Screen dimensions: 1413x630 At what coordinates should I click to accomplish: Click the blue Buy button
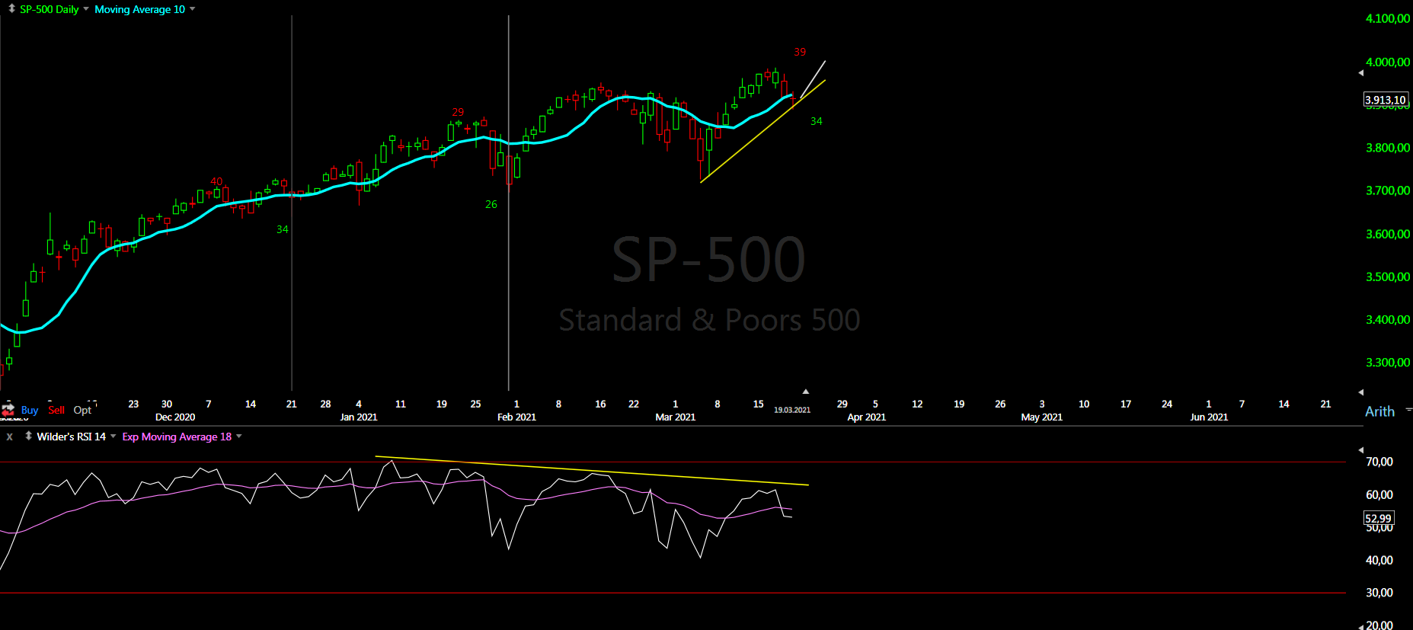30,410
